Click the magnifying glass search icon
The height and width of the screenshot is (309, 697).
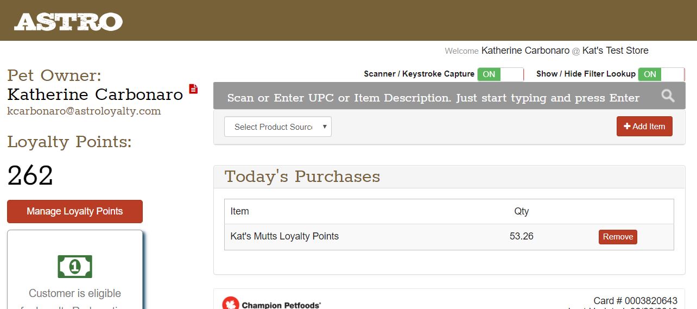(668, 96)
